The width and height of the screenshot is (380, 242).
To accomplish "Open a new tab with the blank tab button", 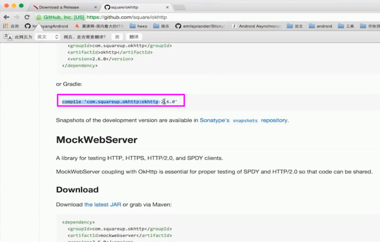I will point(179,7).
